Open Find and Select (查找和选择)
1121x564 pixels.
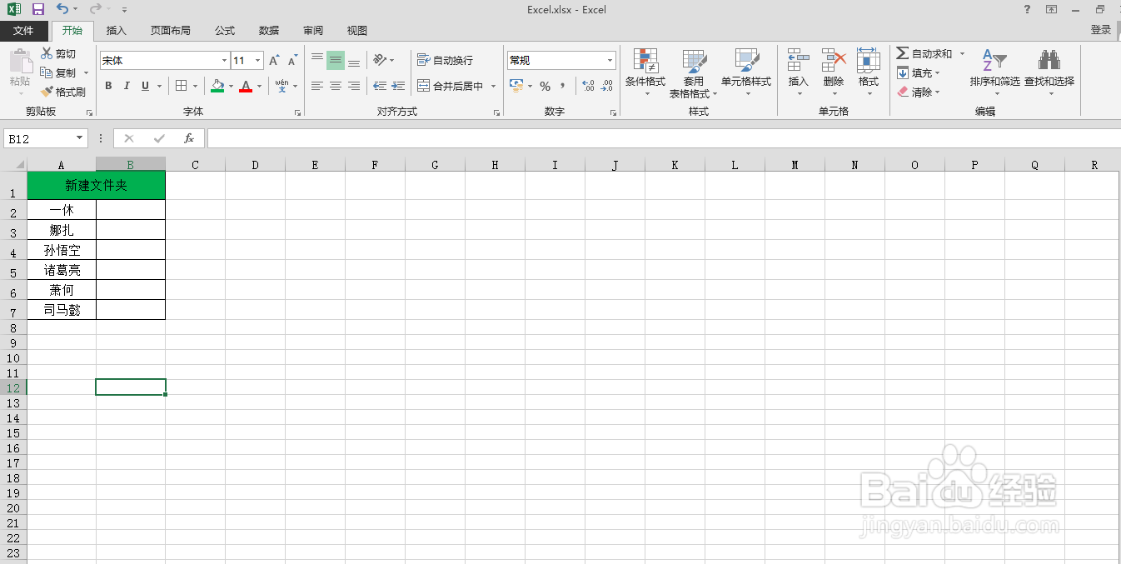pyautogui.click(x=1049, y=72)
